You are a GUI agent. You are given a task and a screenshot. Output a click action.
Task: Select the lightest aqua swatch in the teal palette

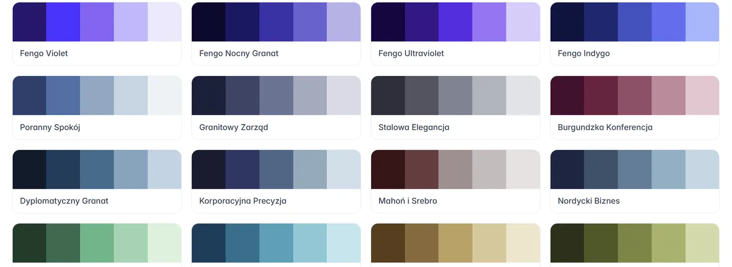[x=344, y=243]
